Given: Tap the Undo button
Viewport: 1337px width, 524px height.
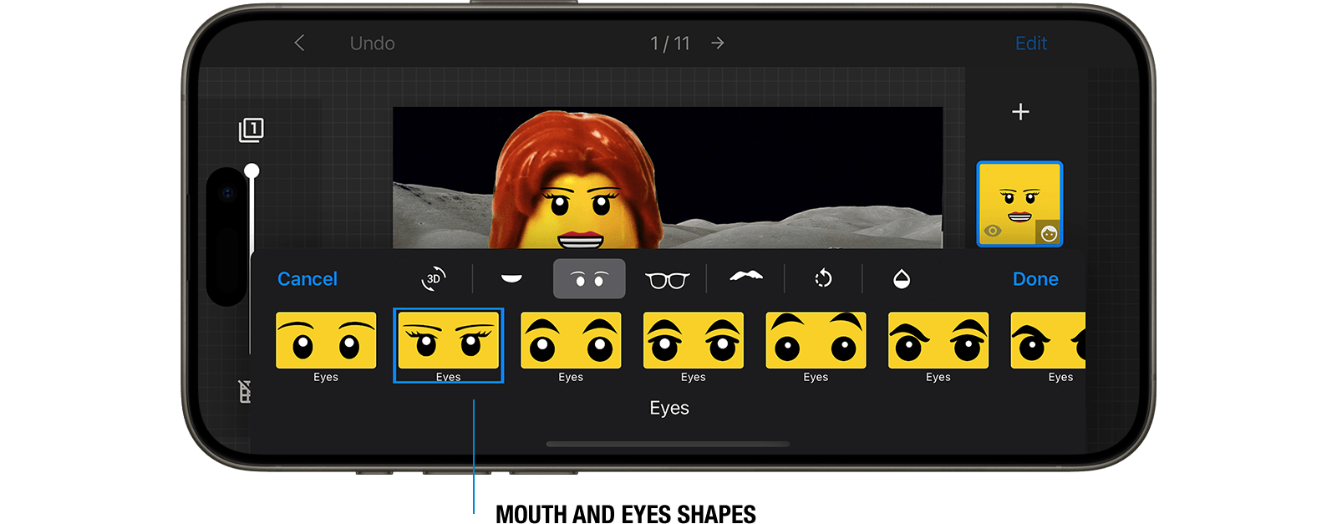Looking at the screenshot, I should tap(372, 43).
